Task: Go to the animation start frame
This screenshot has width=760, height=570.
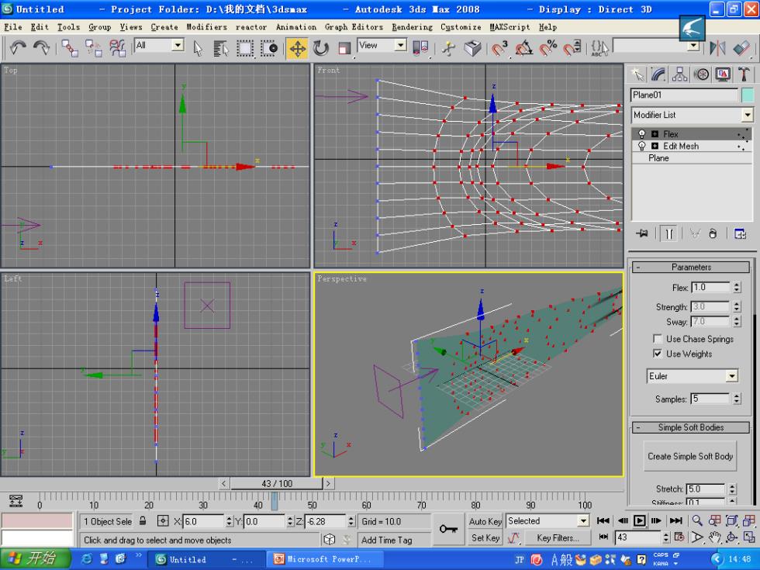Action: click(x=603, y=520)
